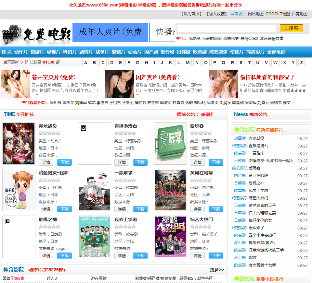Open the 综艺娱乐 navigation category
The width and height of the screenshot is (312, 283).
click(218, 52)
